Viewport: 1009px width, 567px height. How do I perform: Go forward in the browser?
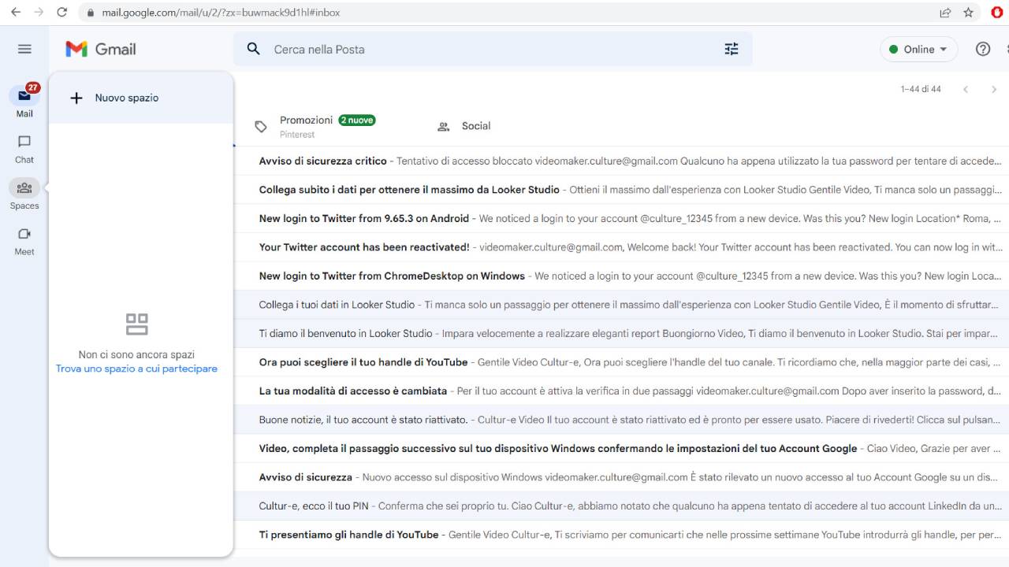click(x=39, y=13)
